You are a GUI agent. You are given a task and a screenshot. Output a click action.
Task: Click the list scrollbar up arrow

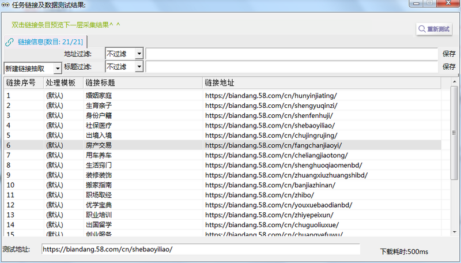coord(455,81)
